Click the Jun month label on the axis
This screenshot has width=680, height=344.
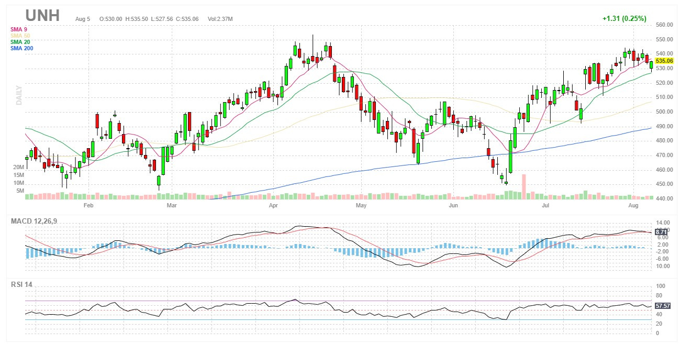coord(454,206)
